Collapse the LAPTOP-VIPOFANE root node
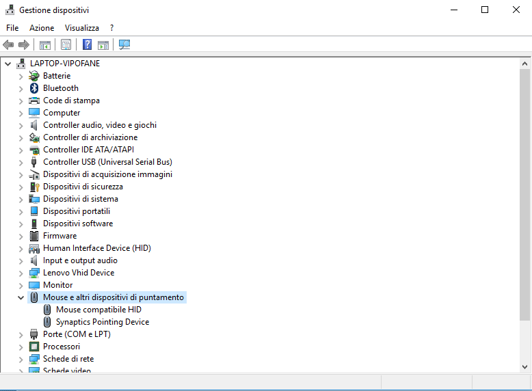The height and width of the screenshot is (391, 532). [x=8, y=64]
